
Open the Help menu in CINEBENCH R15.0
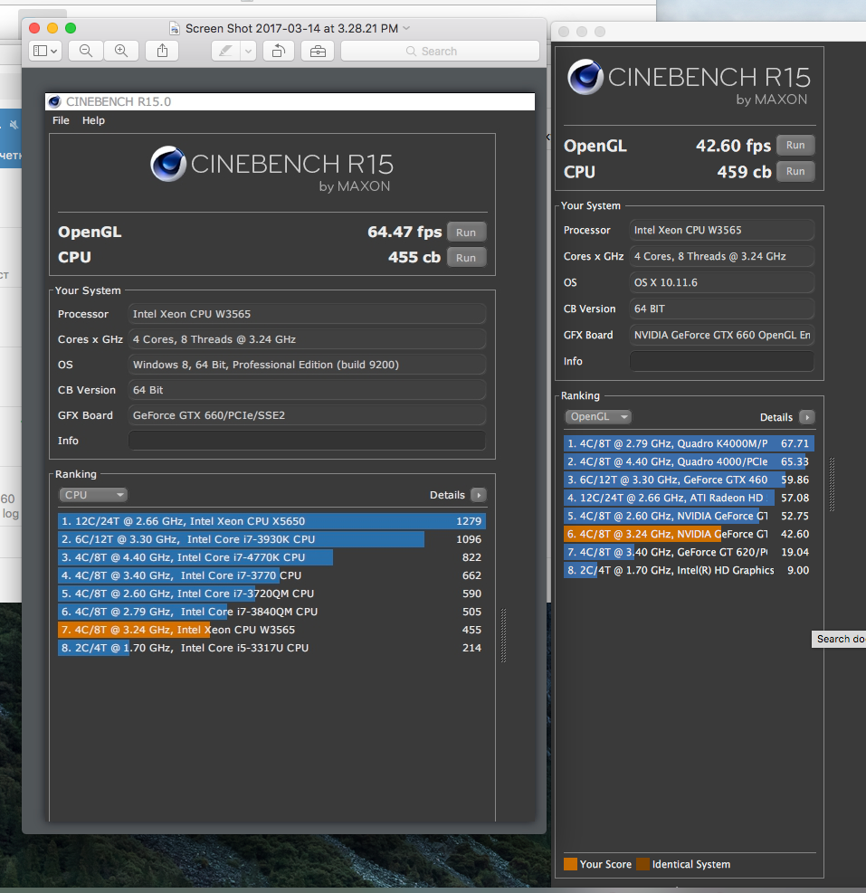pyautogui.click(x=93, y=120)
